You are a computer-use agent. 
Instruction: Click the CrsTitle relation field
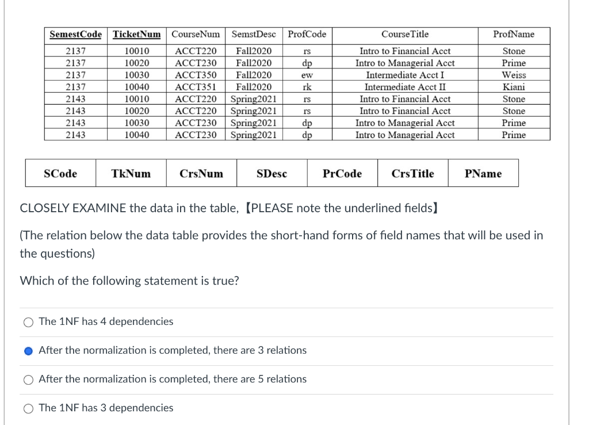pyautogui.click(x=413, y=173)
